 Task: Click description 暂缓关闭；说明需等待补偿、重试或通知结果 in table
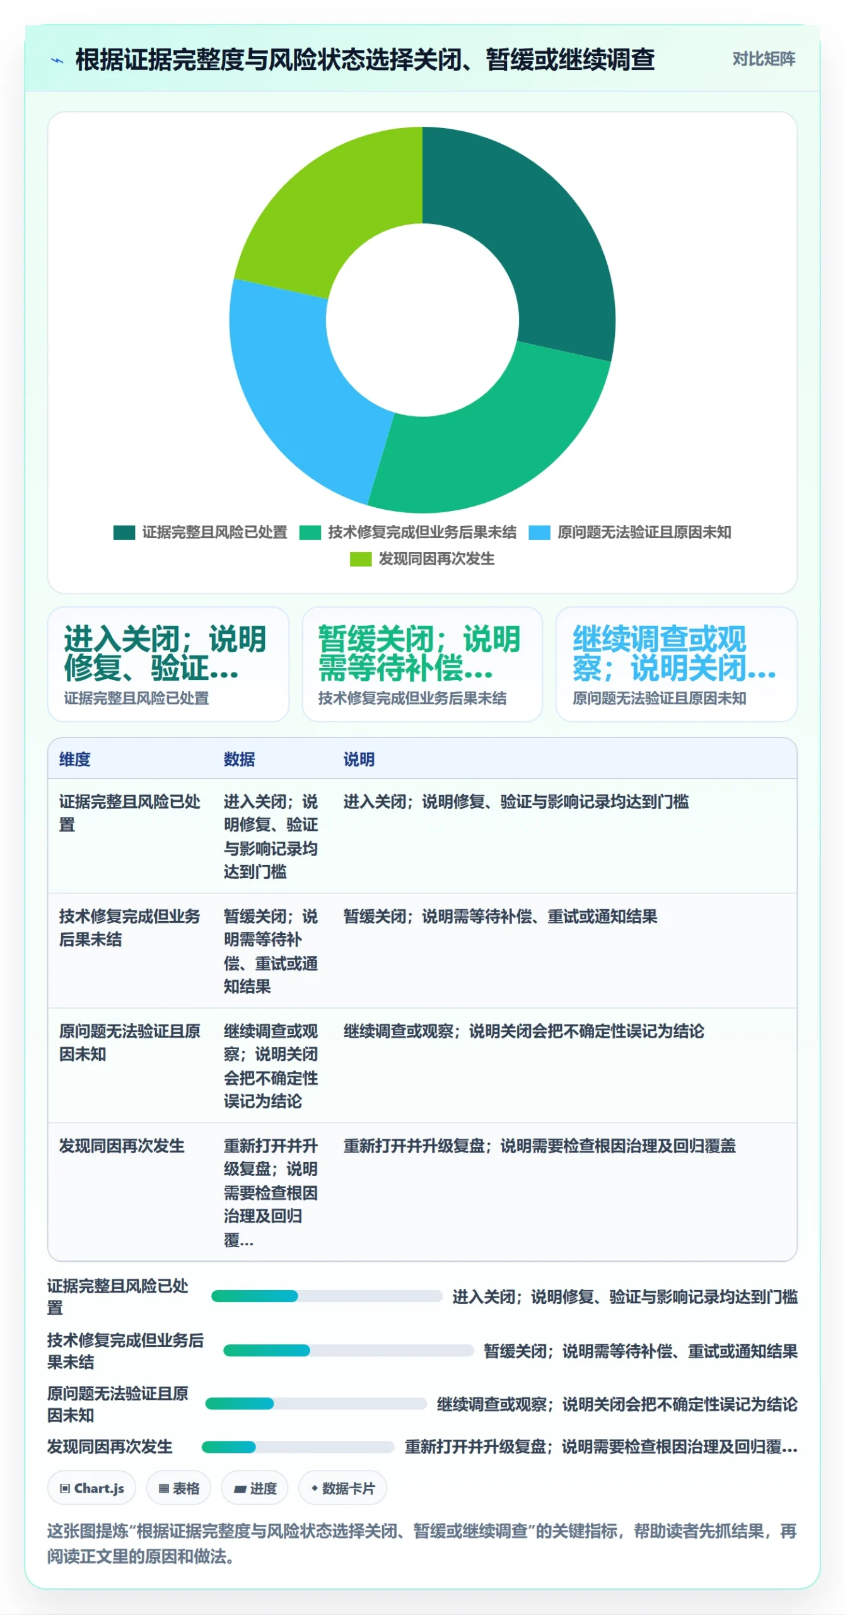[x=500, y=917]
